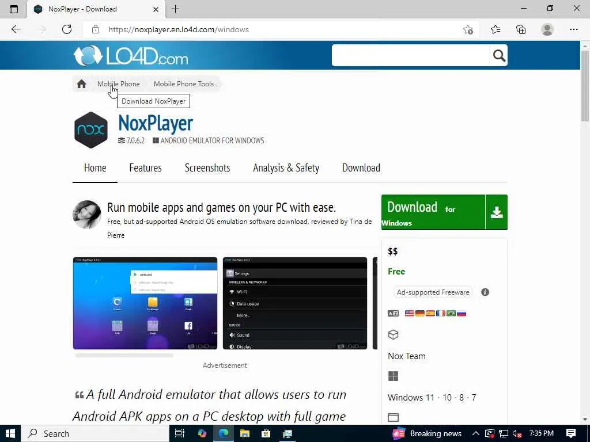Click the Nox Team developer name

click(407, 356)
